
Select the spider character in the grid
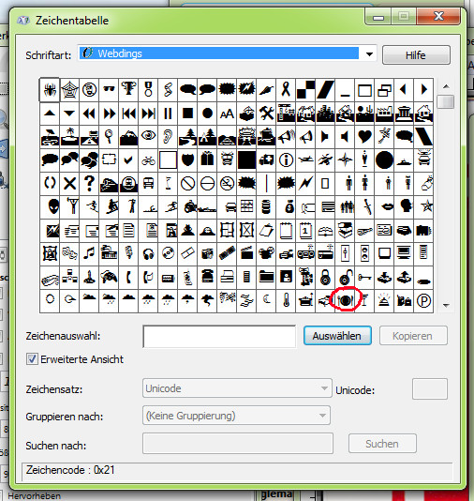[50, 89]
